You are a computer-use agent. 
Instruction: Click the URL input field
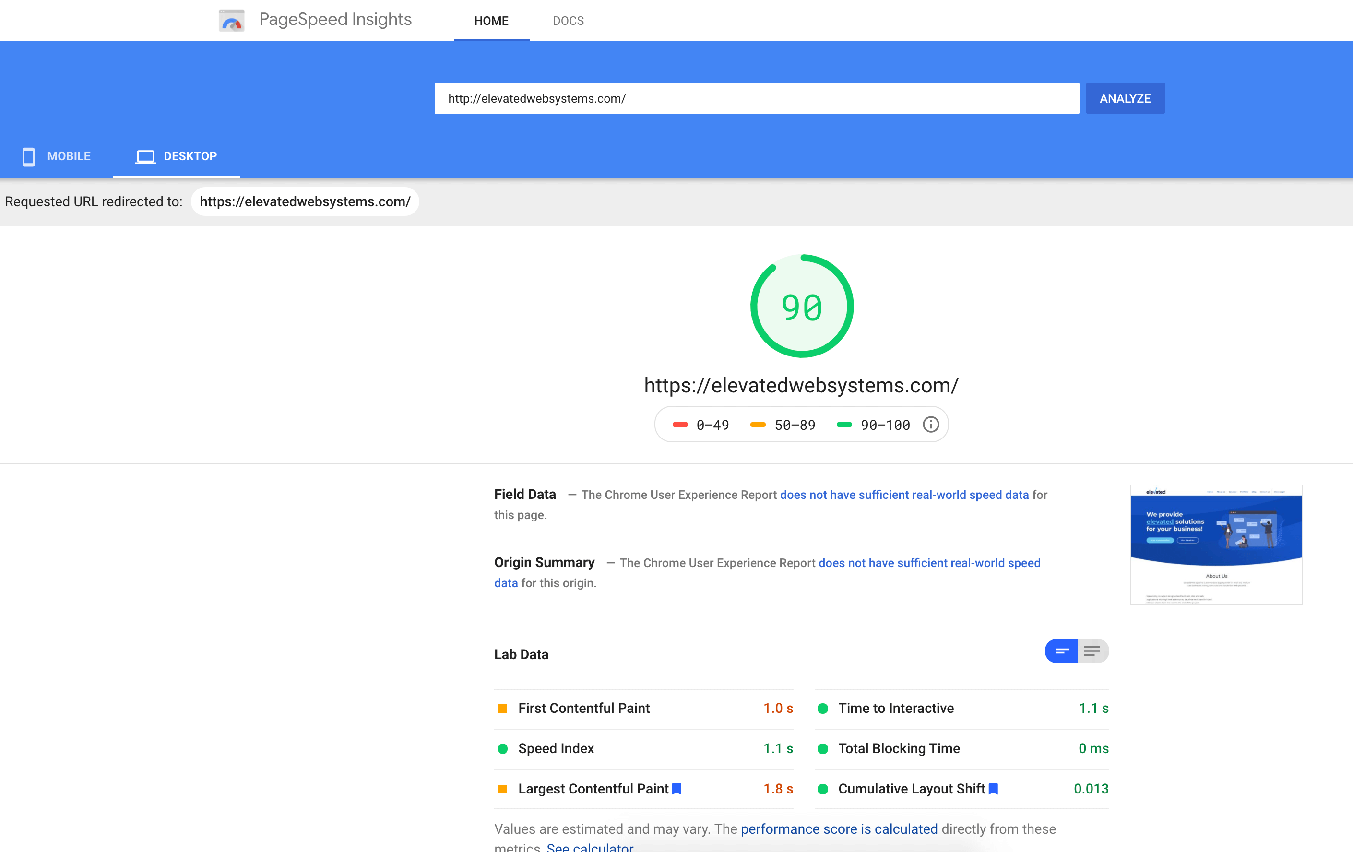pyautogui.click(x=756, y=98)
